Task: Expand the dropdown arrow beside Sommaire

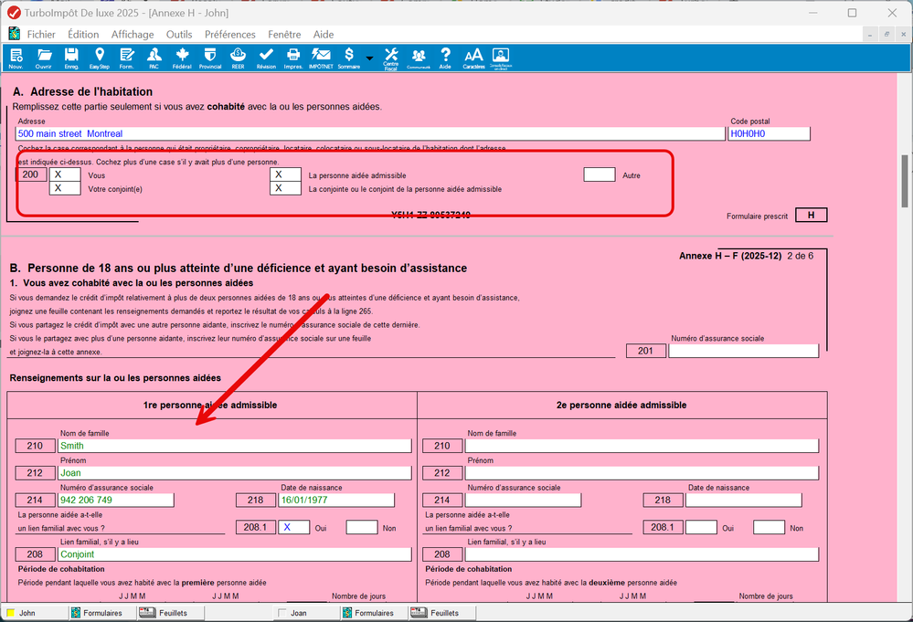Action: click(x=369, y=58)
